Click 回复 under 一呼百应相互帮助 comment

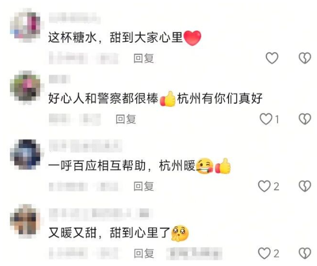[143, 186]
